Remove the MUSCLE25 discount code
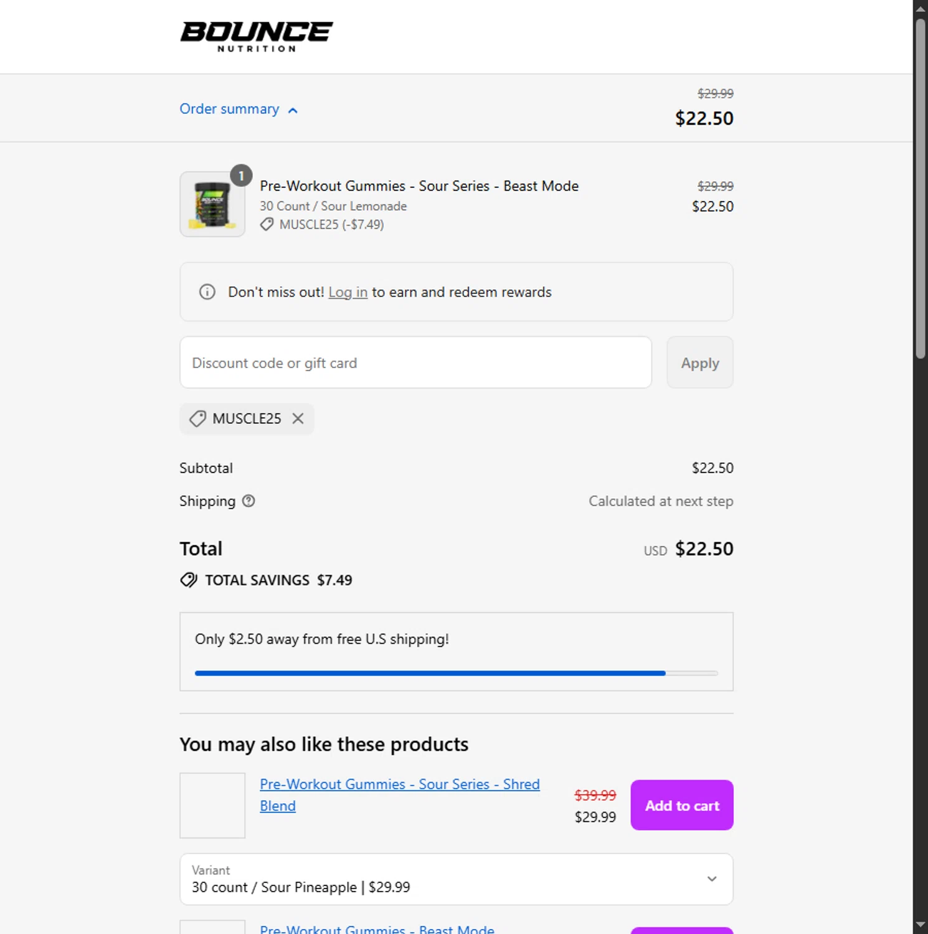 (298, 418)
